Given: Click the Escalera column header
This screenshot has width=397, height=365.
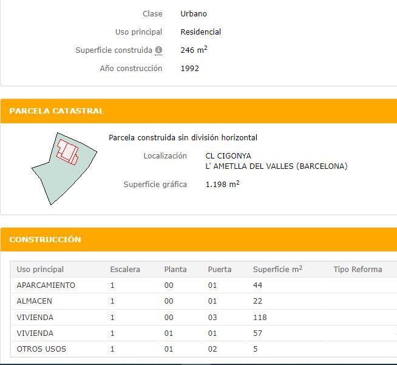Looking at the screenshot, I should pos(125,270).
